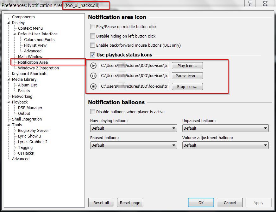Open the Paused balloon dropdown

pyautogui.click(x=134, y=145)
